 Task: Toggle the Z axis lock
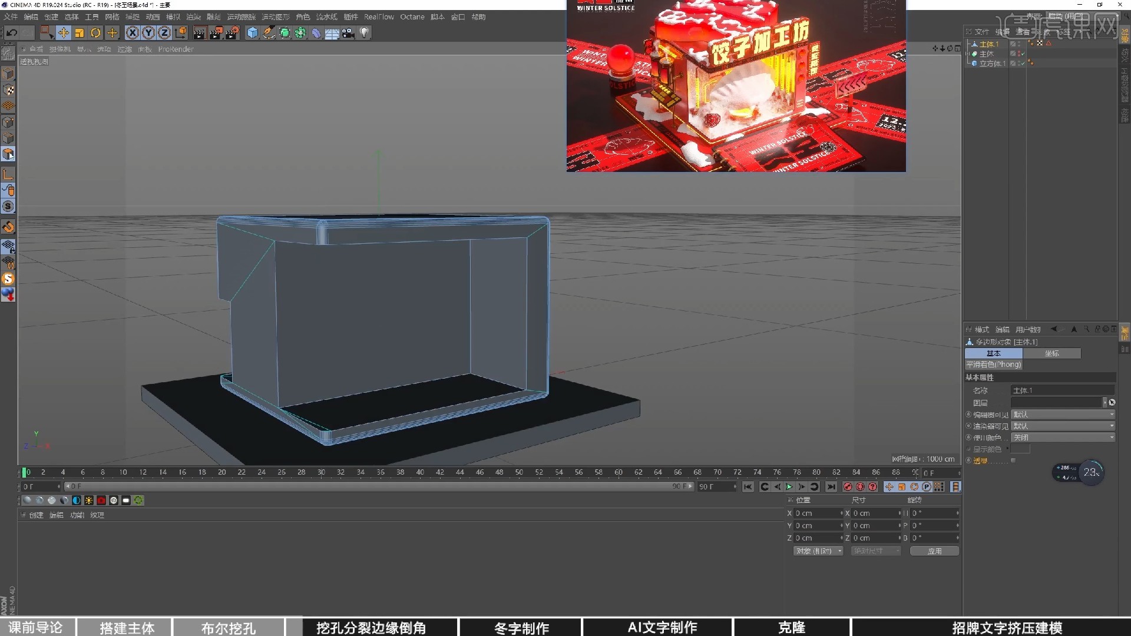164,33
